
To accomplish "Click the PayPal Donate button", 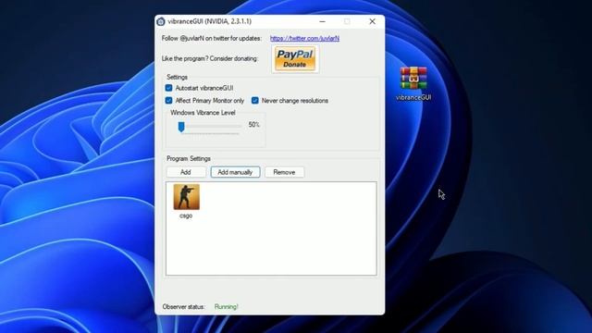I will coord(295,59).
